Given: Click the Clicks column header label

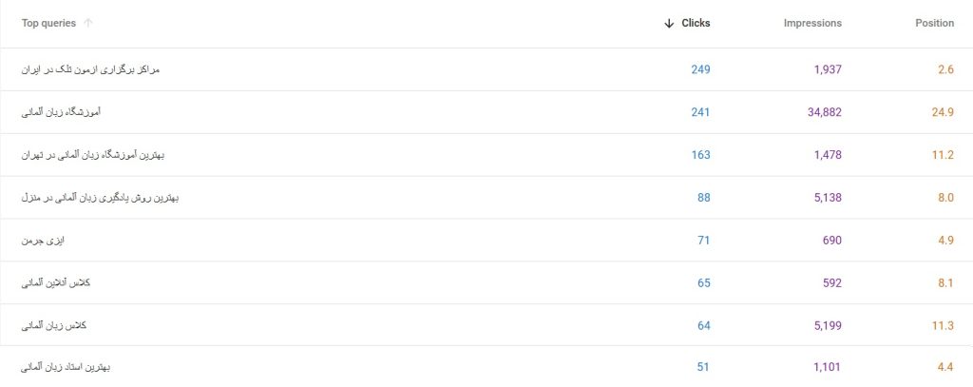Looking at the screenshot, I should click(696, 23).
